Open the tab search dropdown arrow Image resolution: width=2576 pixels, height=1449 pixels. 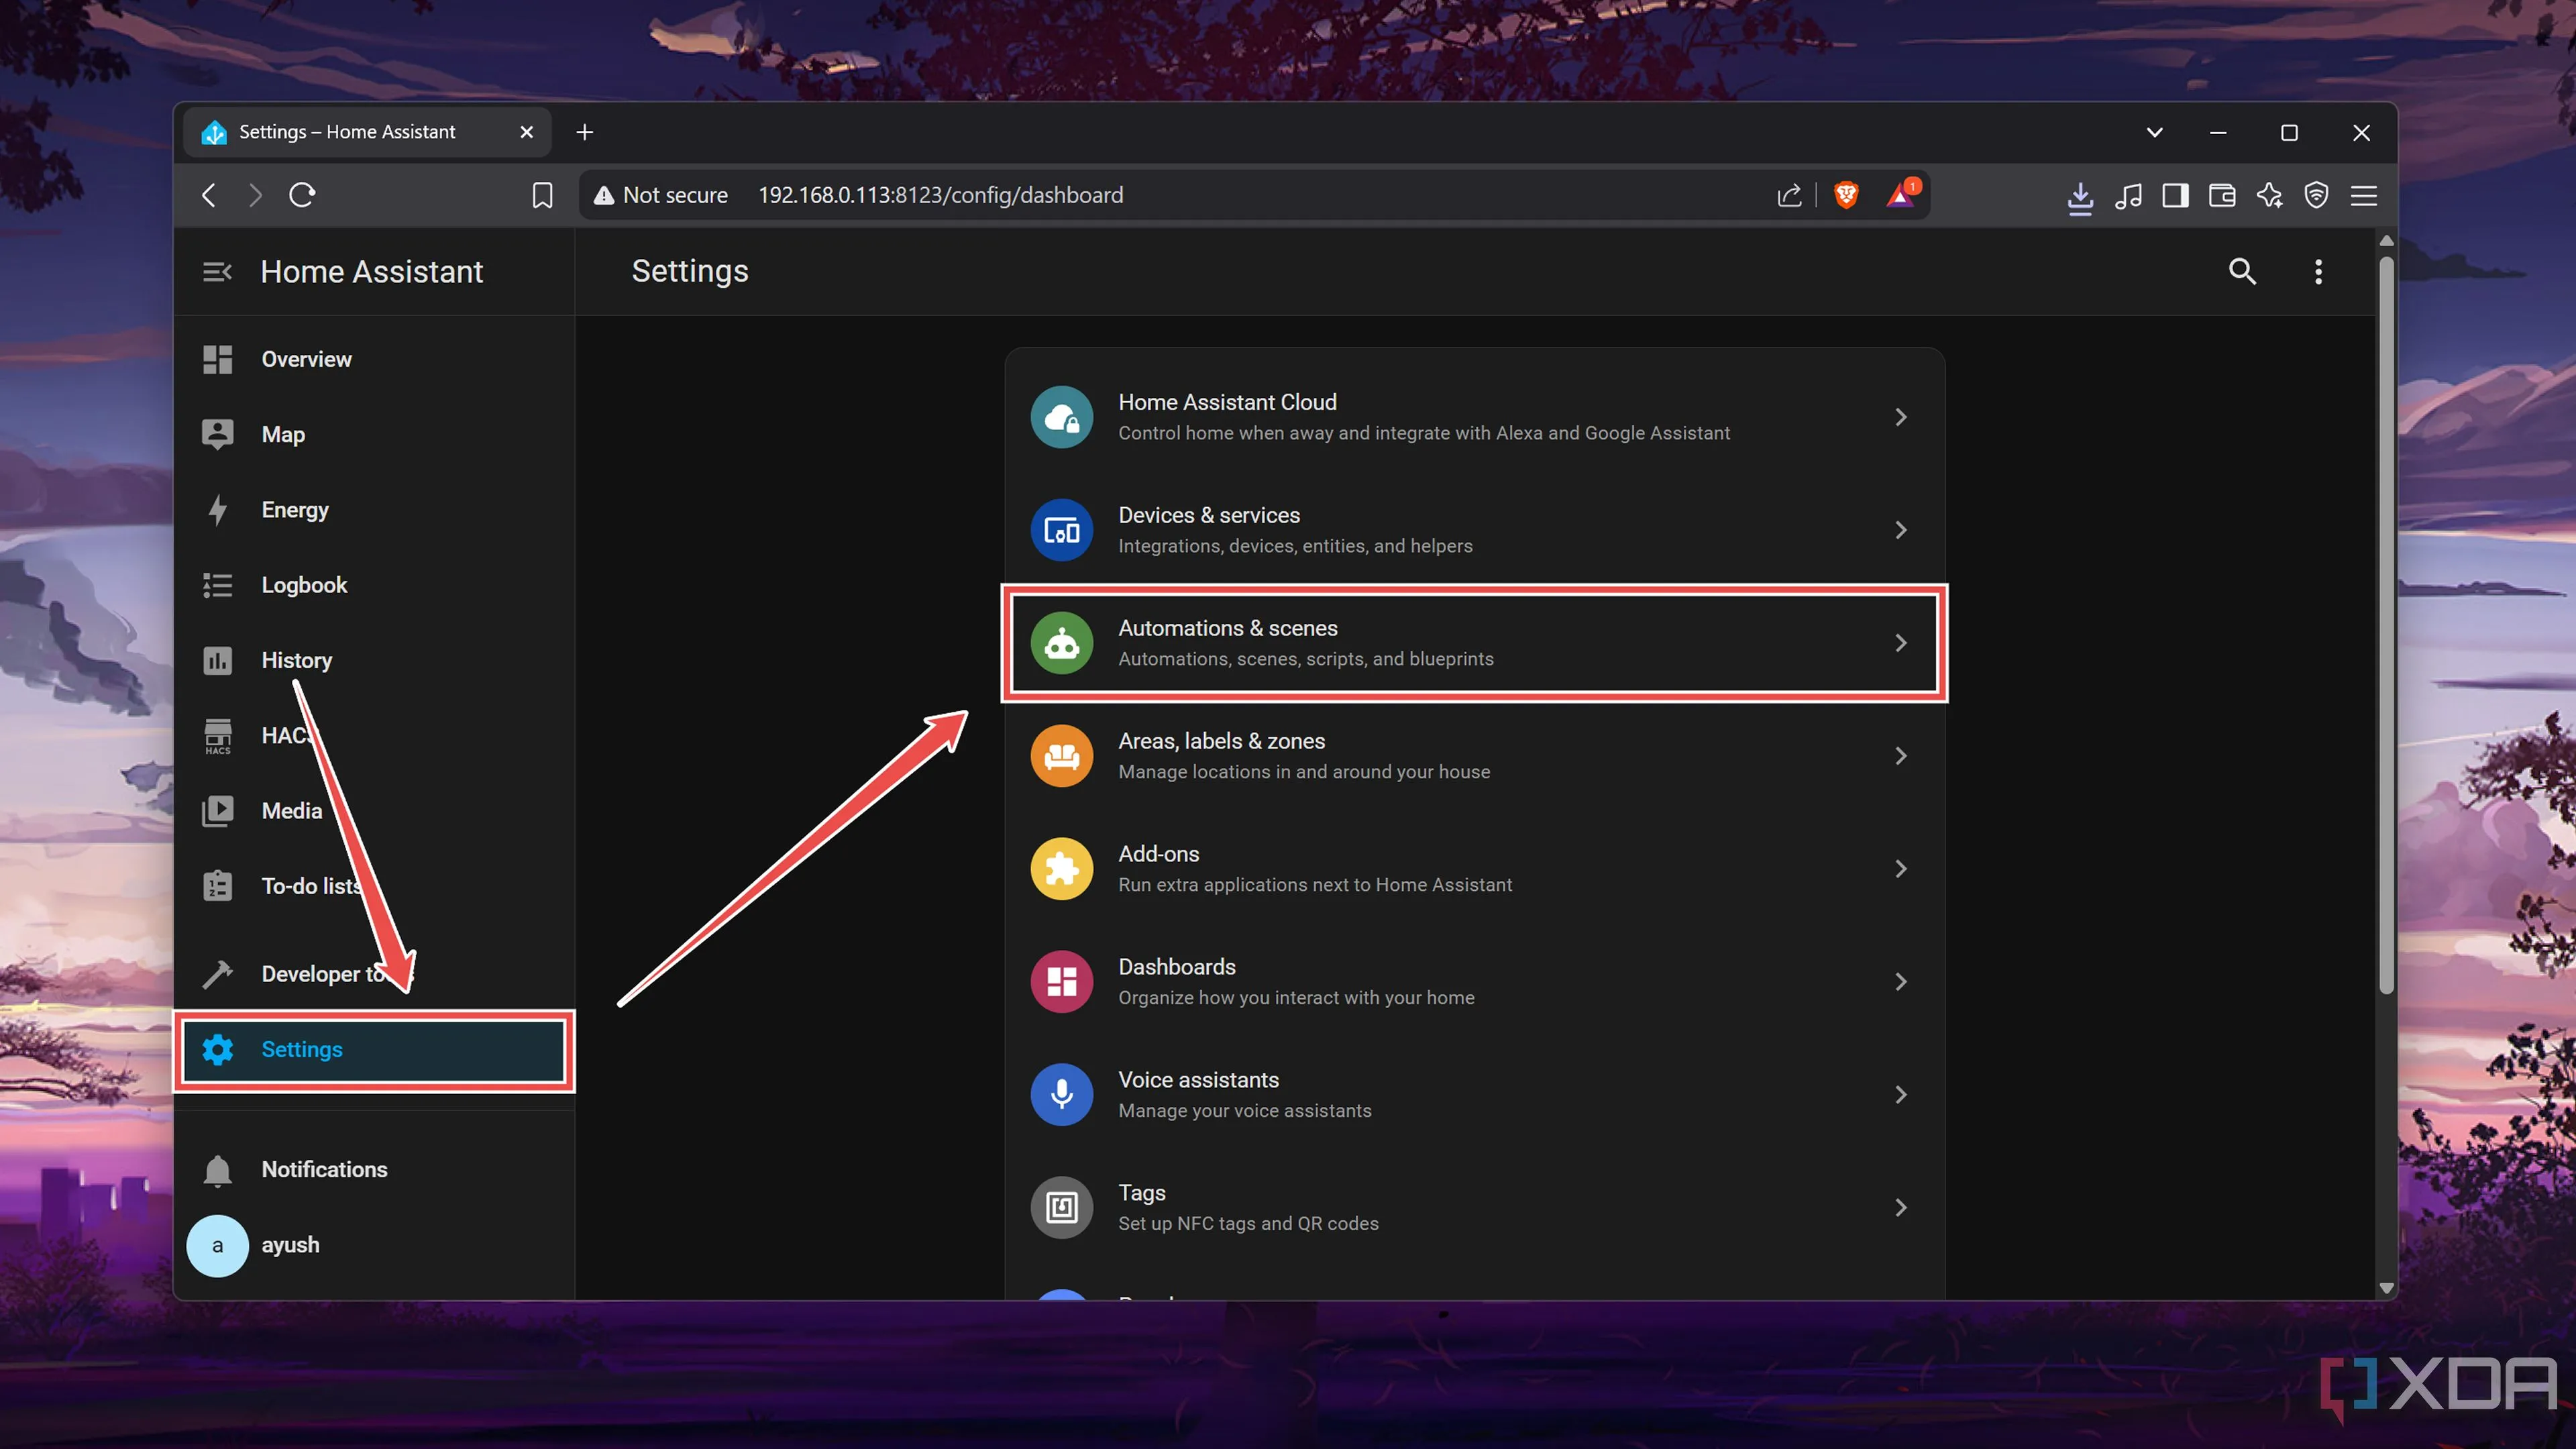coord(2154,132)
